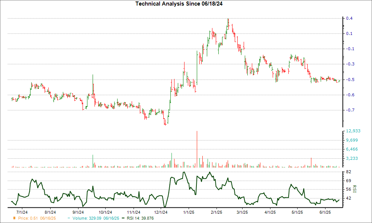The height and width of the screenshot is (223, 372).
Task: Select the 12/1/24 date axis label
Action: [x=161, y=212]
